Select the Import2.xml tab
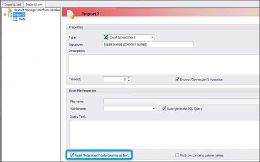The height and width of the screenshot is (162, 260). (34, 4)
